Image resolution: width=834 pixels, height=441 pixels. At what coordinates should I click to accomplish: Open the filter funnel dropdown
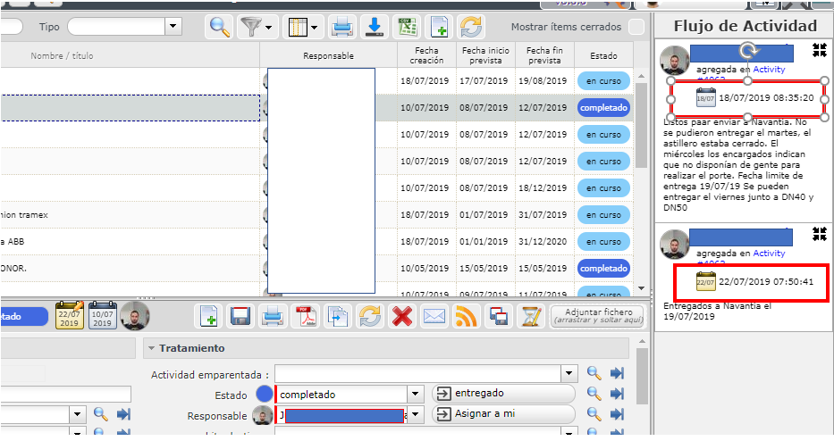257,27
